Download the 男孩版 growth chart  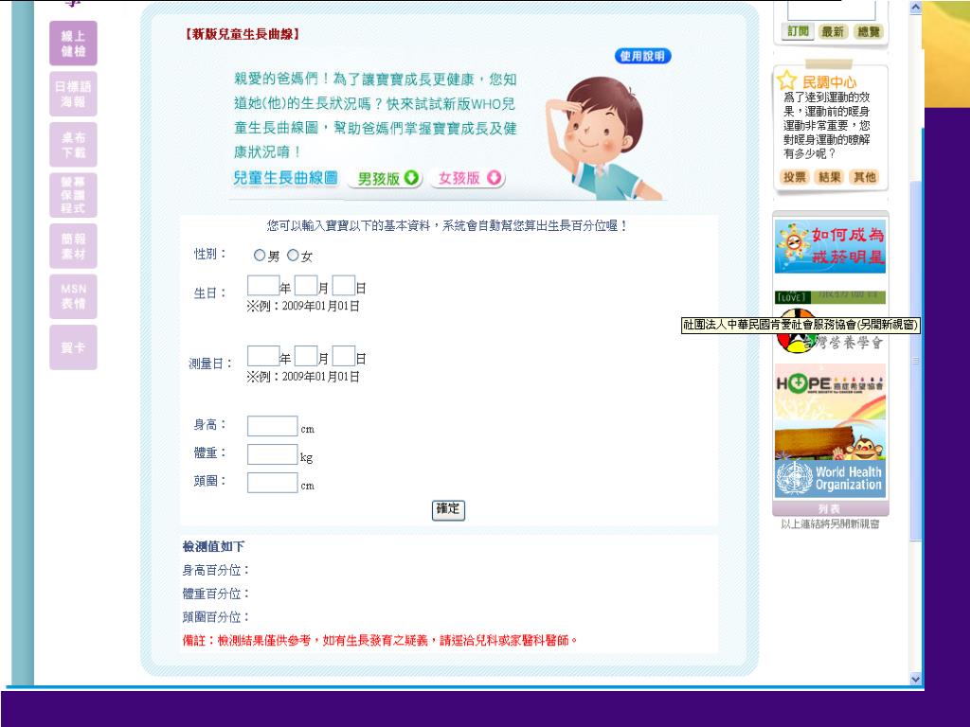387,178
